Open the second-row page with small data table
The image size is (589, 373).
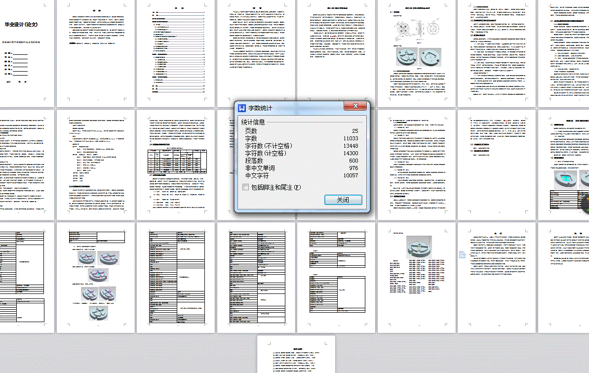tap(176, 165)
